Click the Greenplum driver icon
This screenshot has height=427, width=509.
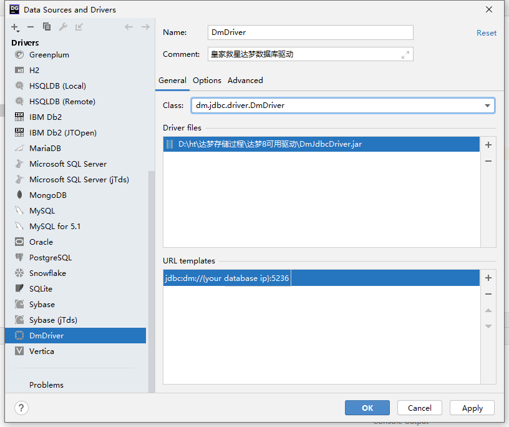coord(19,54)
